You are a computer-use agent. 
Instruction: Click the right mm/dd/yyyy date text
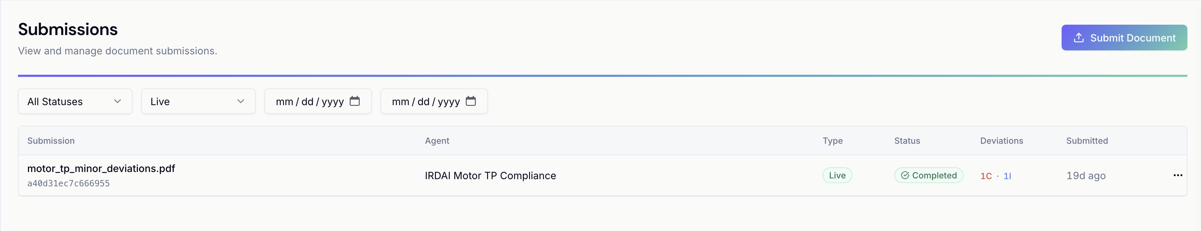[426, 102]
